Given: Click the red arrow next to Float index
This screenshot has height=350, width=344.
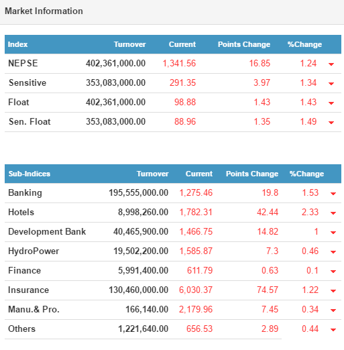Looking at the screenshot, I should coord(331,103).
